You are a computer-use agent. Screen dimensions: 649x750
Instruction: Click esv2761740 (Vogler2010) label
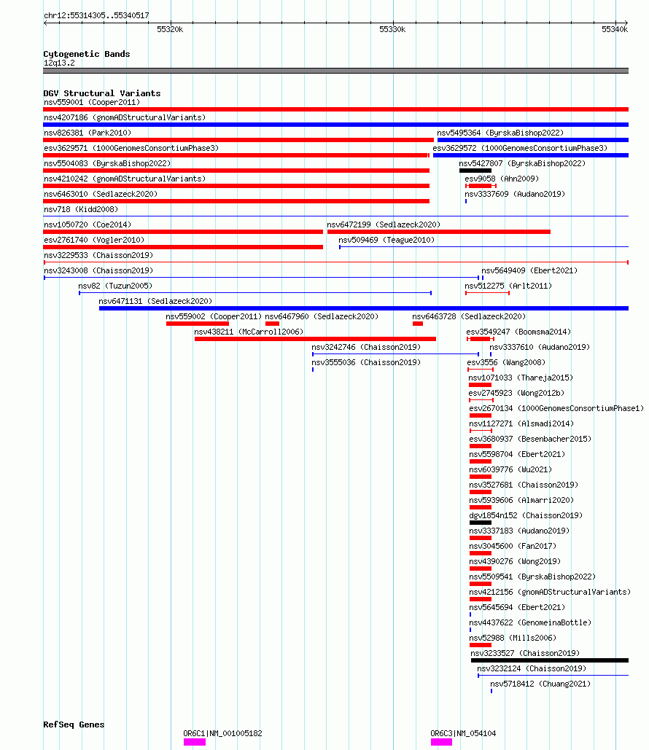pos(94,240)
